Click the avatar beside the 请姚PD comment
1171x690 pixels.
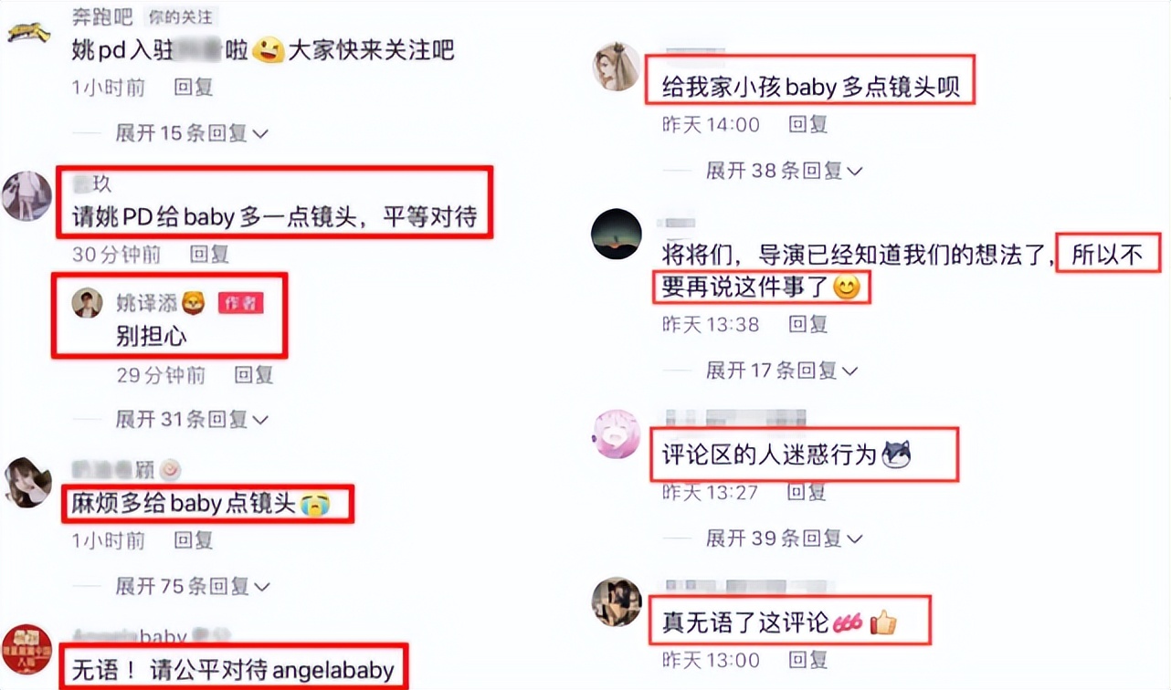[27, 195]
